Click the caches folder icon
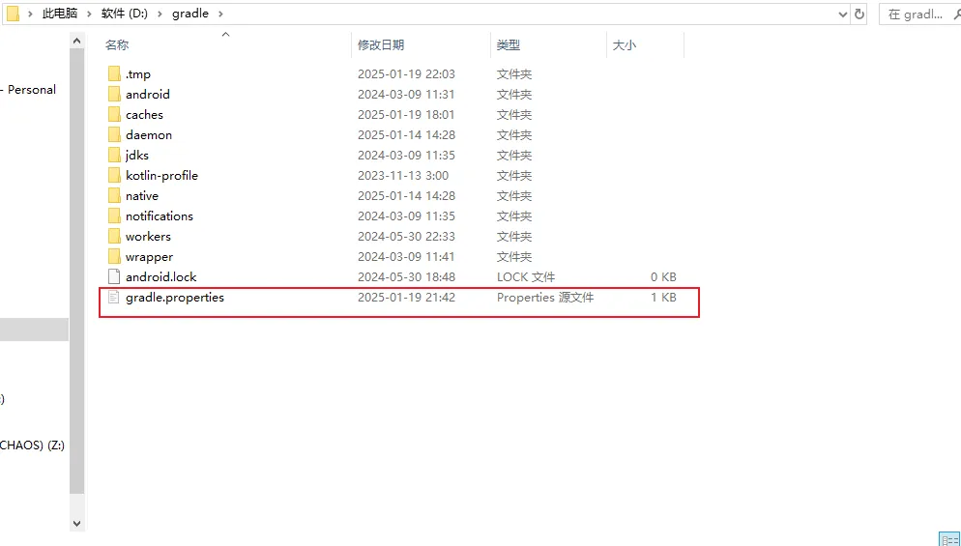The image size is (961, 546). tap(114, 115)
